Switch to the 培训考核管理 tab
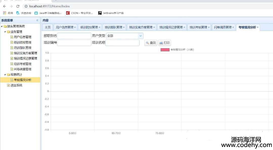This screenshot has width=273, height=150. coord(198,27)
